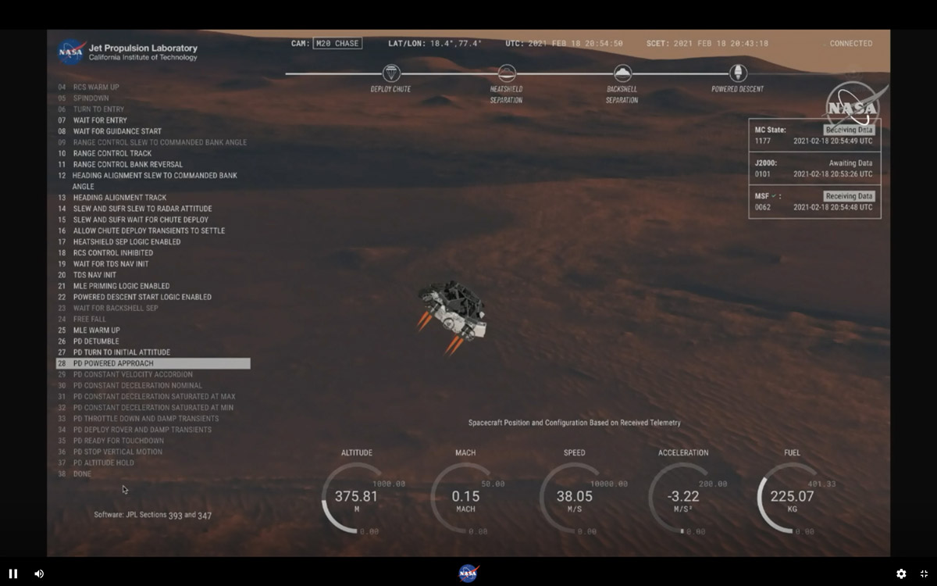Viewport: 937px width, 586px height.
Task: Click the CONNECTED status label
Action: pyautogui.click(x=850, y=44)
